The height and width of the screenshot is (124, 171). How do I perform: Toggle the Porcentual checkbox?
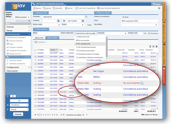click(x=149, y=33)
